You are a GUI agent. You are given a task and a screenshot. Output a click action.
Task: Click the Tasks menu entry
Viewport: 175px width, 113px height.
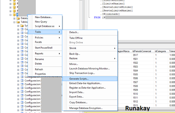click(x=45, y=32)
